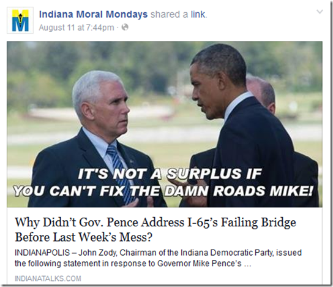Viewport: 333px width, 287px height.
Task: Click 'Before Last Week's Mess?' headline line
Action: [x=84, y=237]
